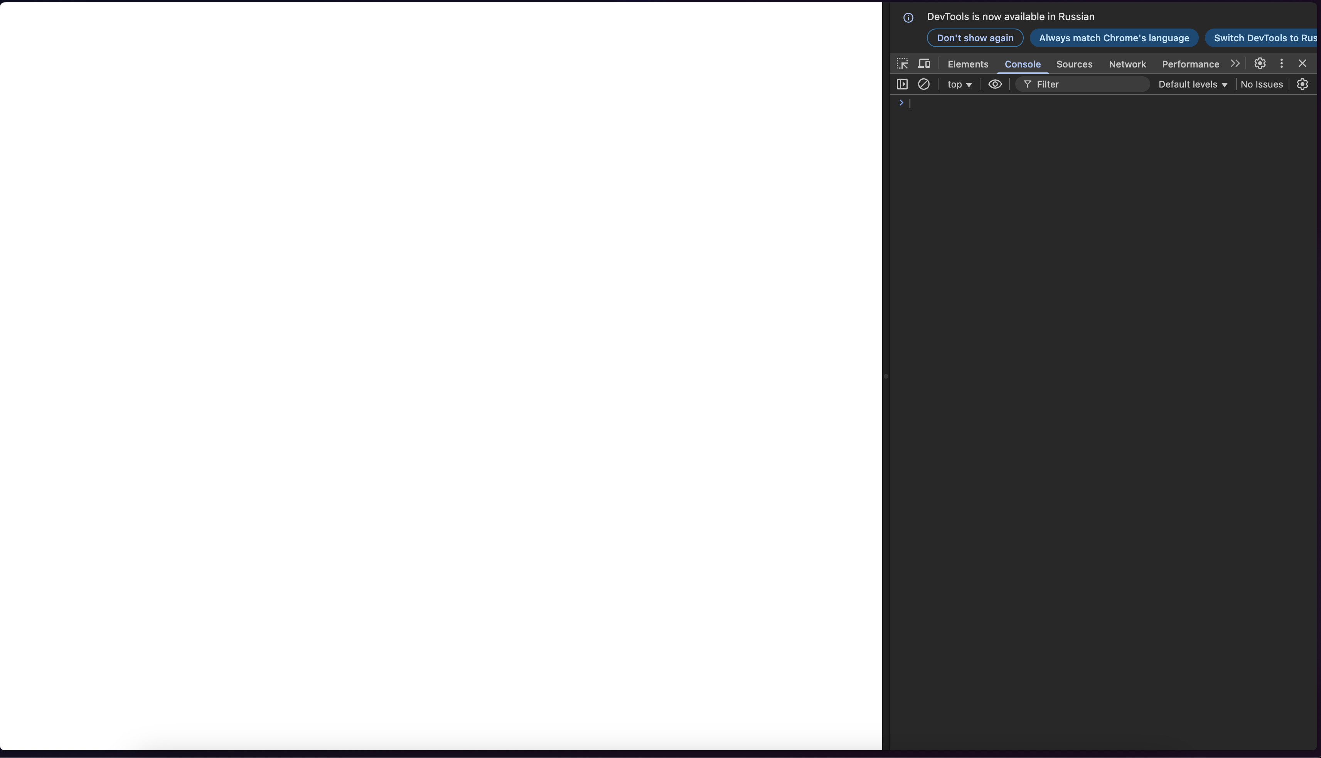Open console settings gear icon
The image size is (1321, 758).
point(1302,84)
